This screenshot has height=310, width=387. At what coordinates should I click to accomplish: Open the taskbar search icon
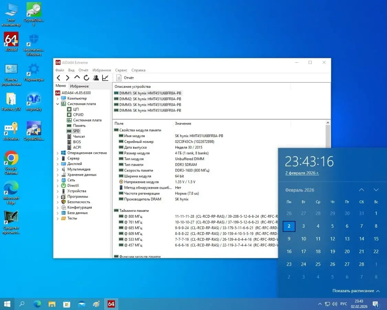(x=22, y=304)
